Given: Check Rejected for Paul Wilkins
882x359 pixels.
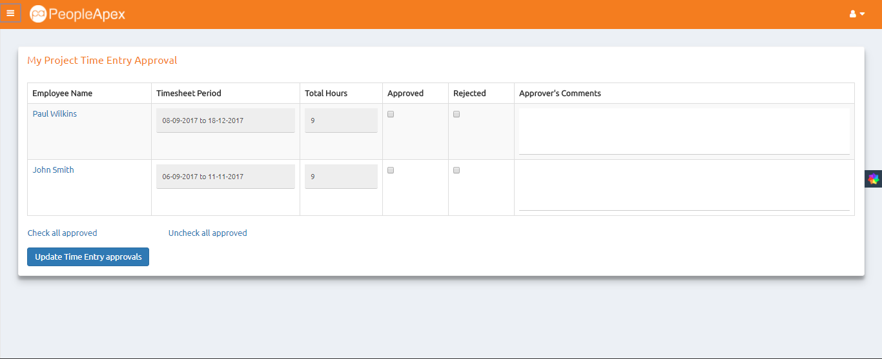Looking at the screenshot, I should [x=456, y=114].
